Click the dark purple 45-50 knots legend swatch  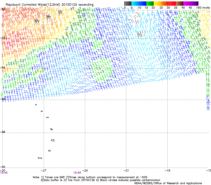(194, 3)
